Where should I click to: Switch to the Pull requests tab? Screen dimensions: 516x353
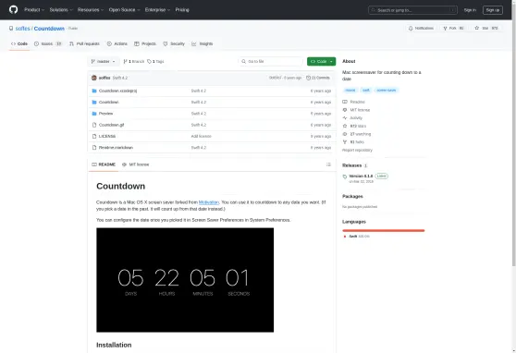(x=84, y=43)
